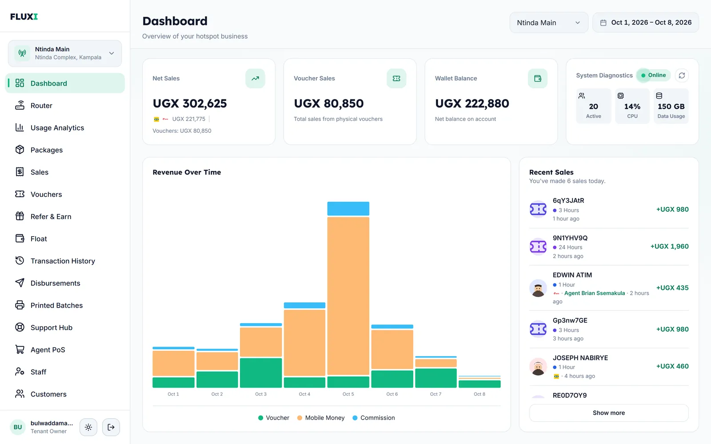Toggle the Voucher series in the chart legend
This screenshot has width=711, height=444.
point(273,418)
